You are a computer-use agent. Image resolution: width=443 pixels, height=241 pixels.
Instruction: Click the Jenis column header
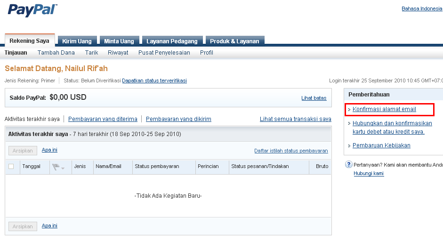tap(80, 167)
